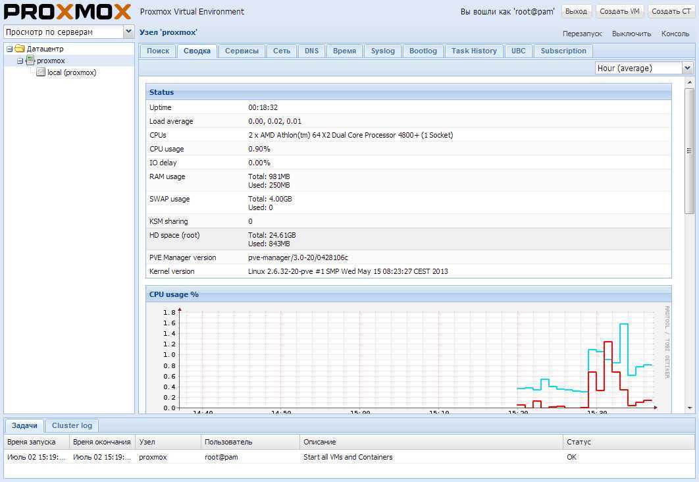
Task: Select the proxmox node tree item
Action: tap(51, 61)
